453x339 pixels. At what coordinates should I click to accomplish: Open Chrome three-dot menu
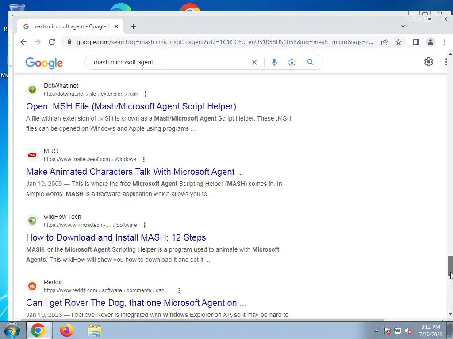tap(445, 42)
